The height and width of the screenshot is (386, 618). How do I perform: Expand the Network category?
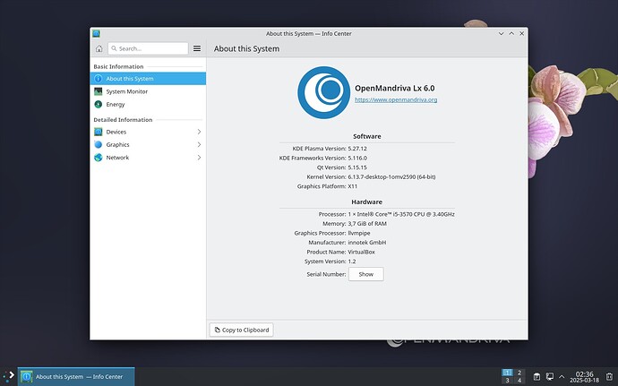coord(148,158)
